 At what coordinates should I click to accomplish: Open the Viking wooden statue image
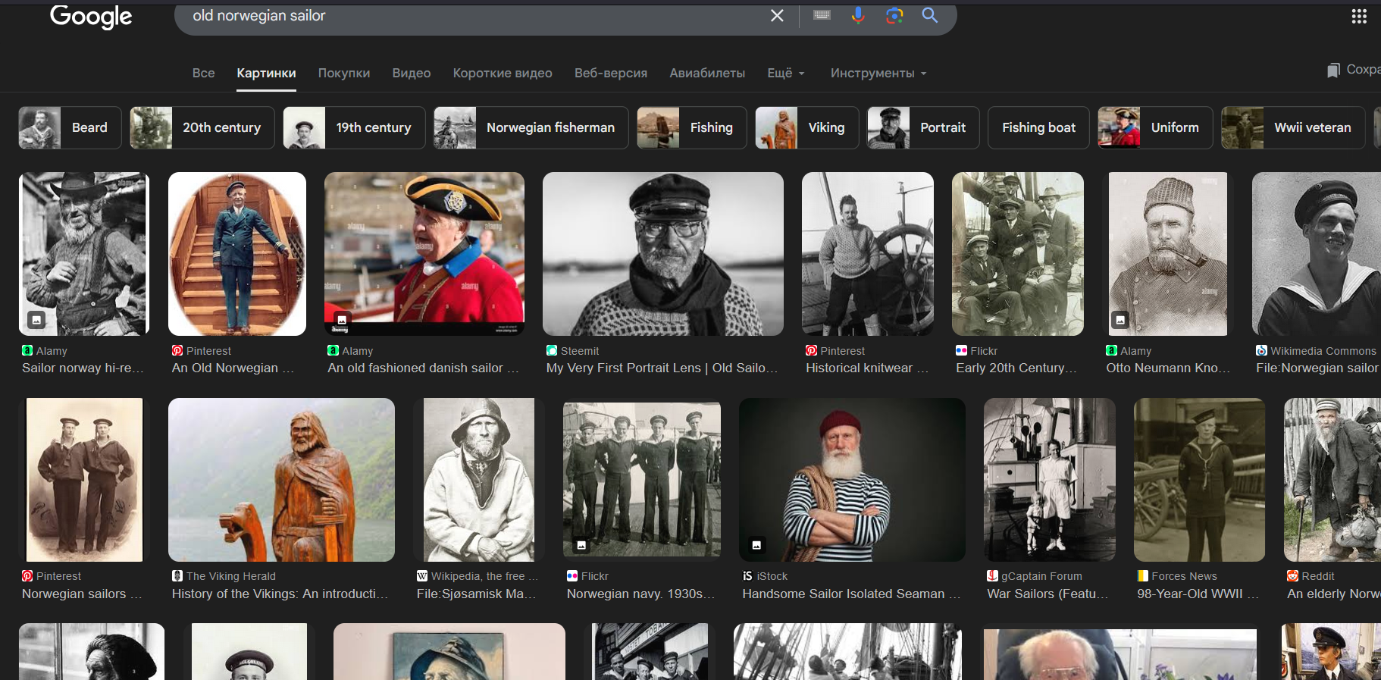click(x=281, y=480)
